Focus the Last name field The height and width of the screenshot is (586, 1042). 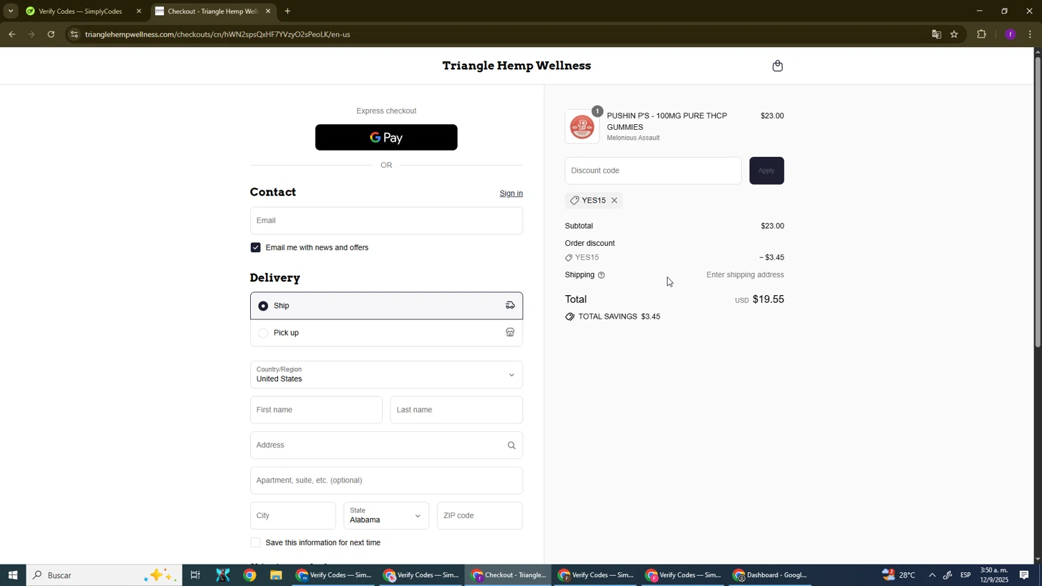[456, 410]
